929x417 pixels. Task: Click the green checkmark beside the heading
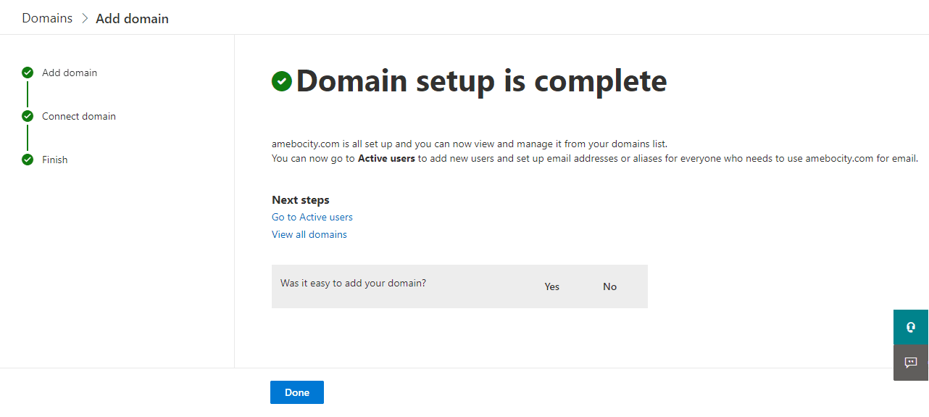[282, 81]
